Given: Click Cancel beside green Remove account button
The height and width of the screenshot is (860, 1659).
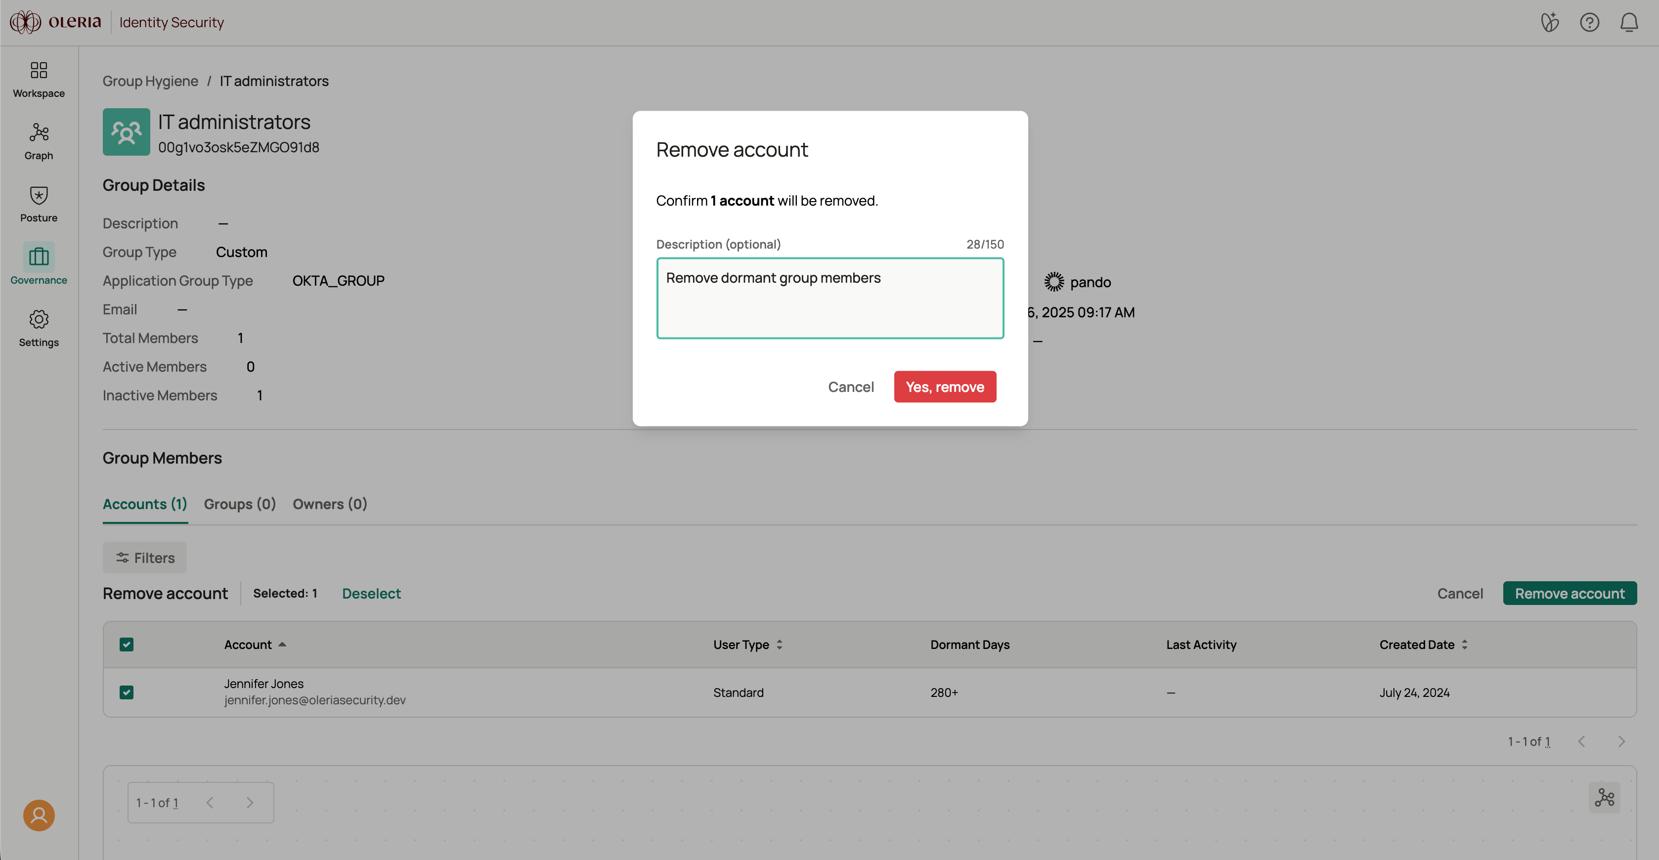Looking at the screenshot, I should click(x=1460, y=594).
